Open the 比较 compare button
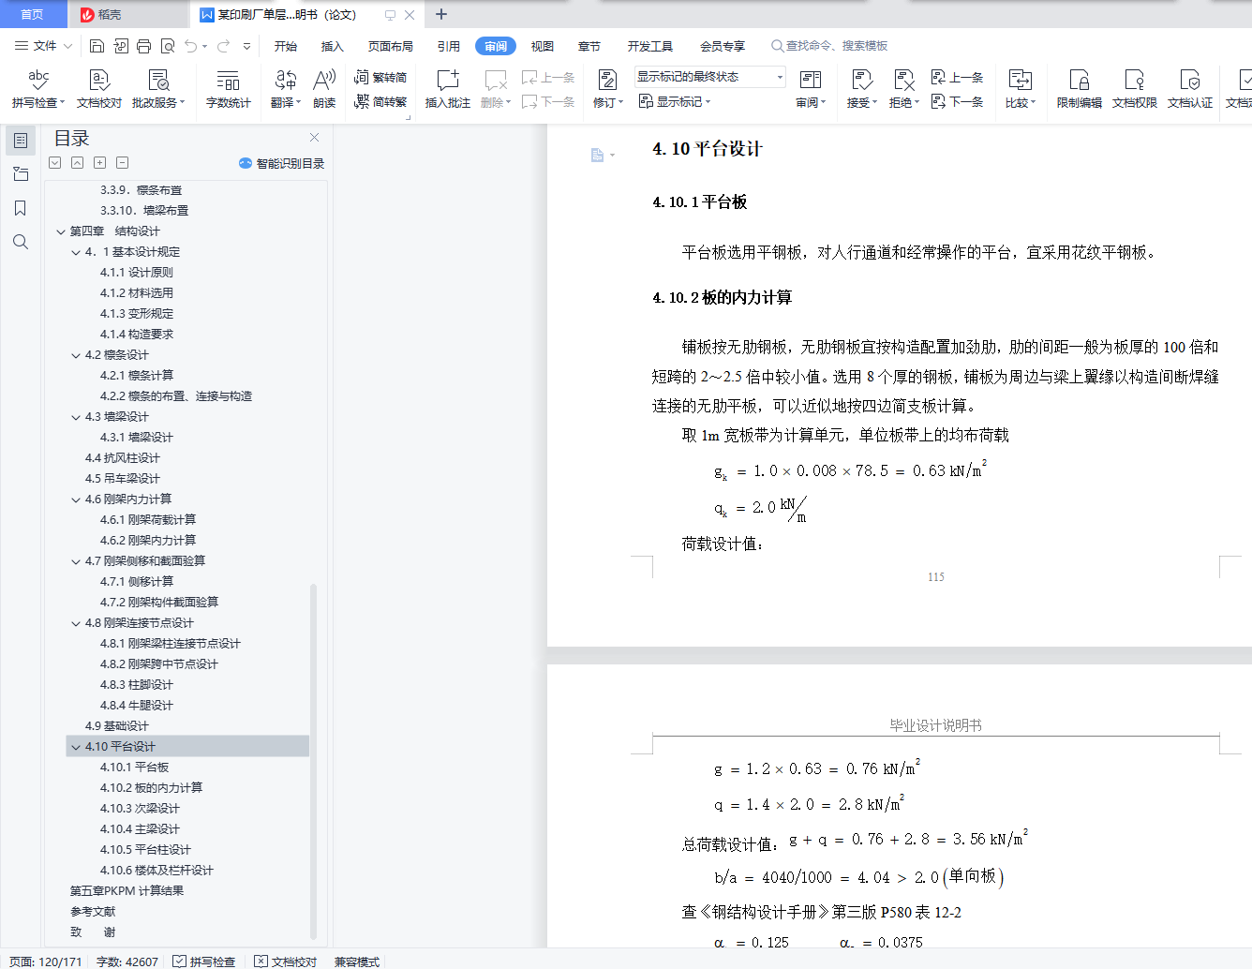Viewport: 1252px width, 969px height. tap(1021, 89)
